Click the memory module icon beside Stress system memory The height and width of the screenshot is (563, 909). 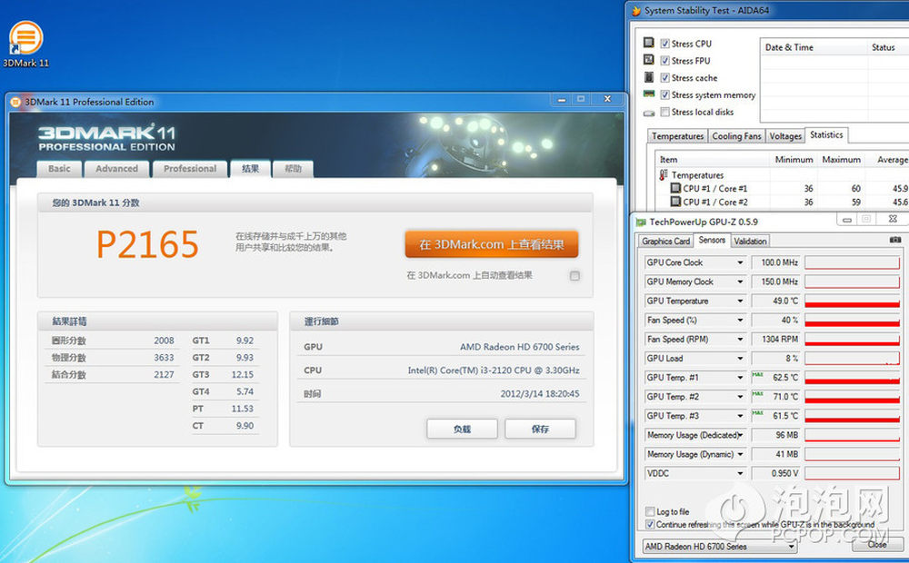point(649,94)
